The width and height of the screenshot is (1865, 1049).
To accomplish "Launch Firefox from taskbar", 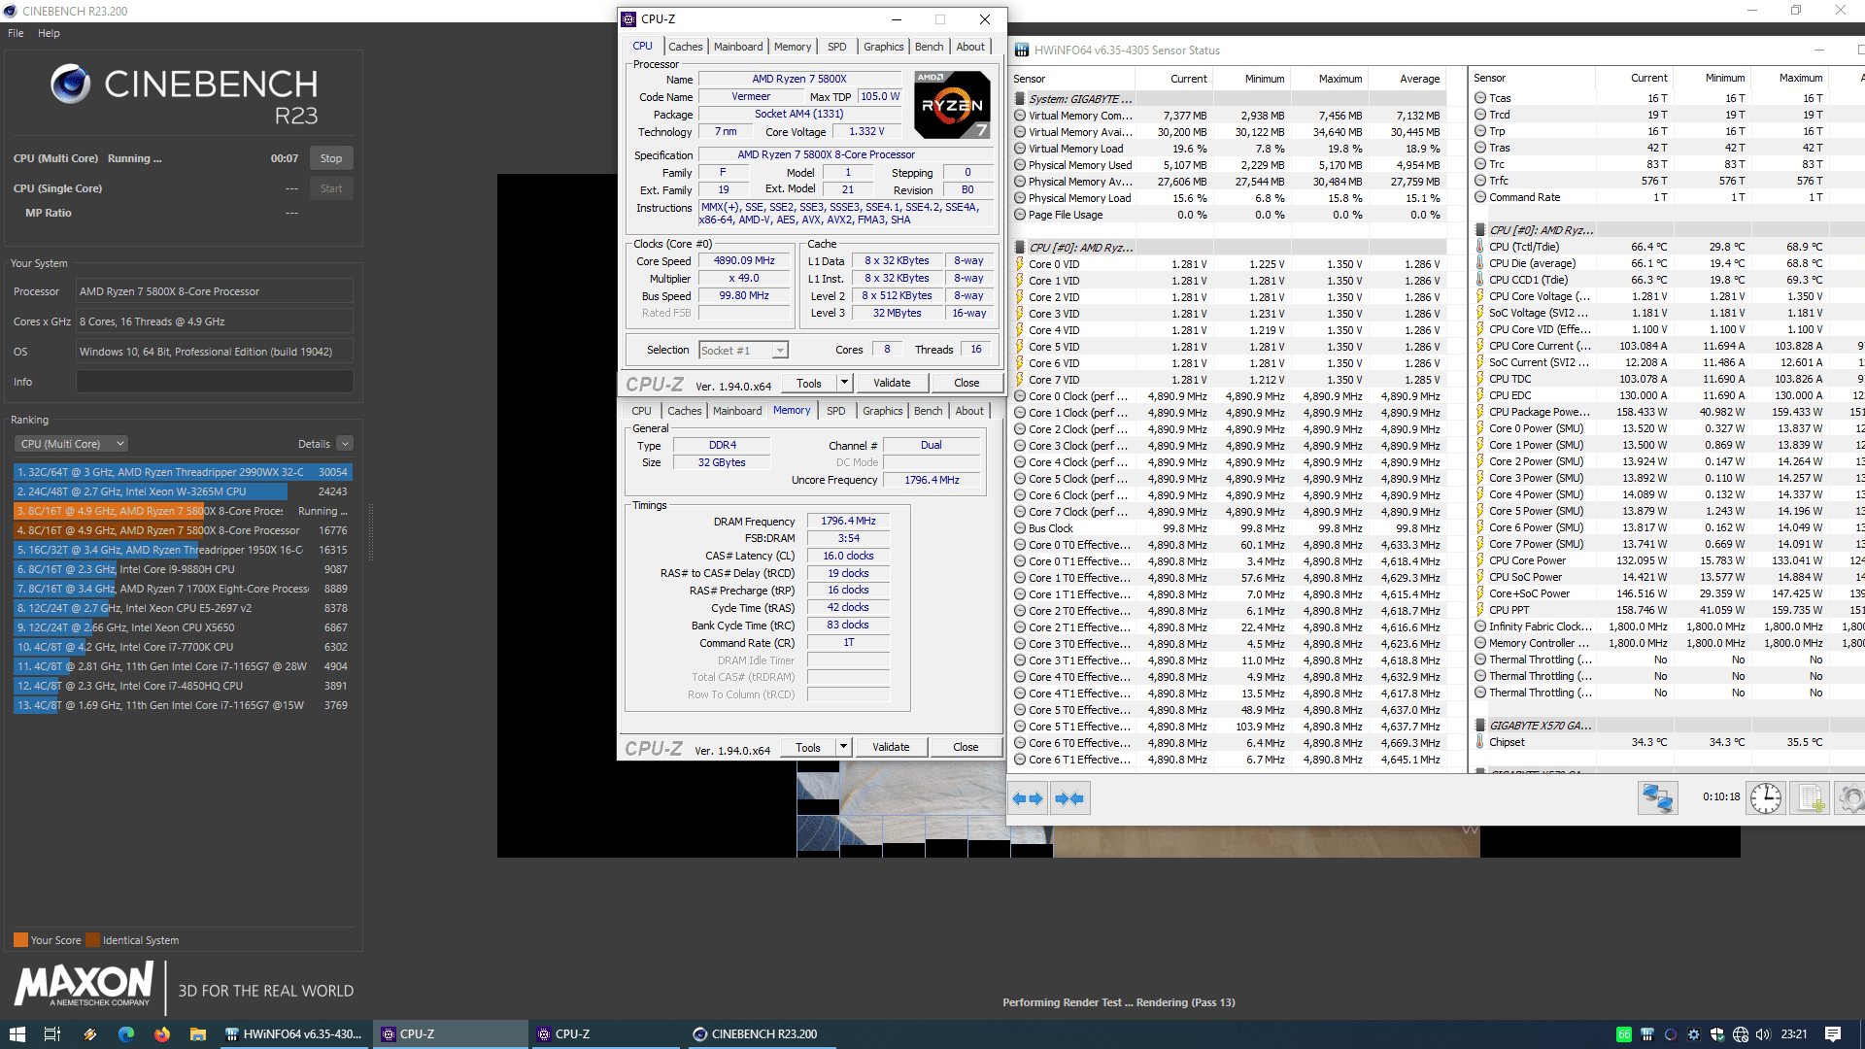I will coord(162,1034).
